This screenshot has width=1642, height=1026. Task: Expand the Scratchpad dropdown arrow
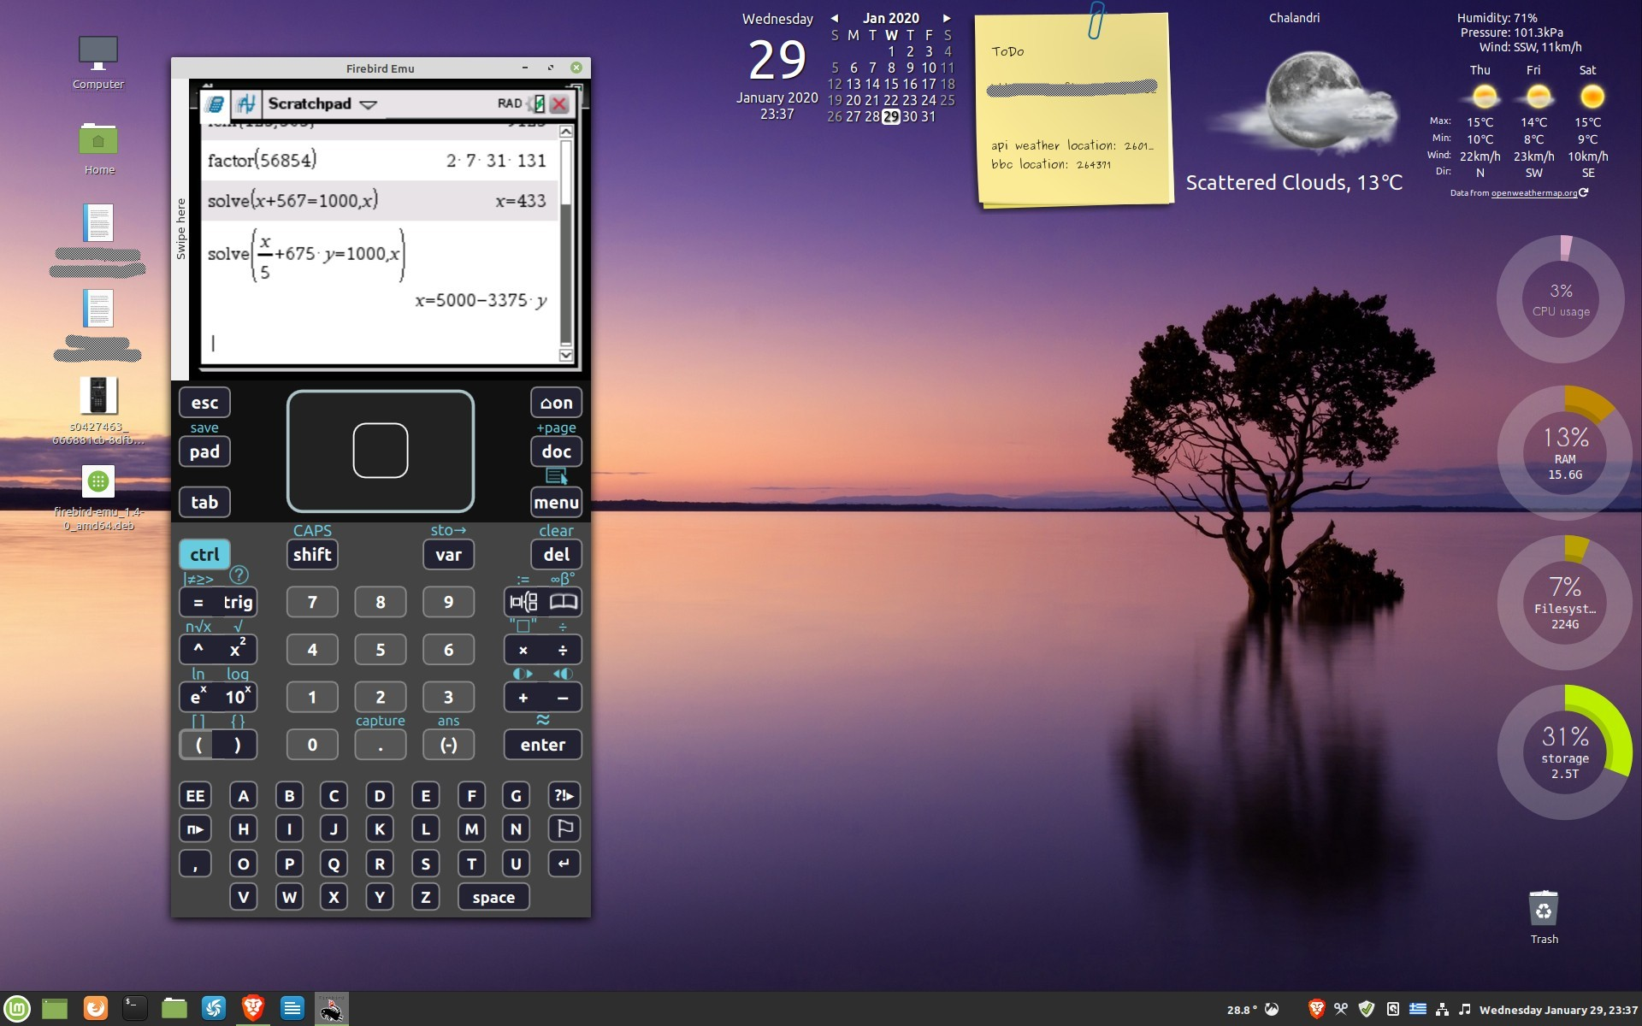tap(369, 104)
